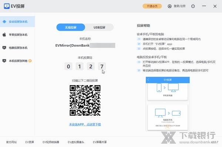Viewport: 222px width, 147px height.
Task: Click the 电脑投手机 card in preview
Action: click(x=168, y=117)
